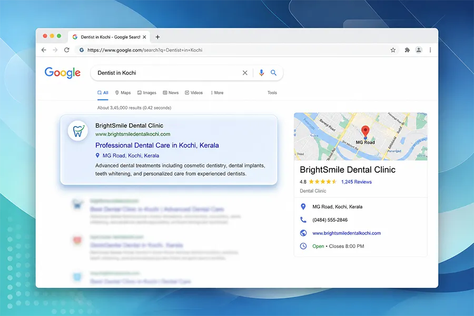The width and height of the screenshot is (474, 316).
Task: Click the About 3,45,000 results text
Action: (x=134, y=107)
